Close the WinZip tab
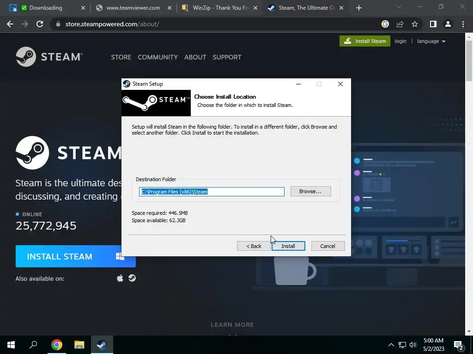This screenshot has width=473, height=354. pos(255,8)
